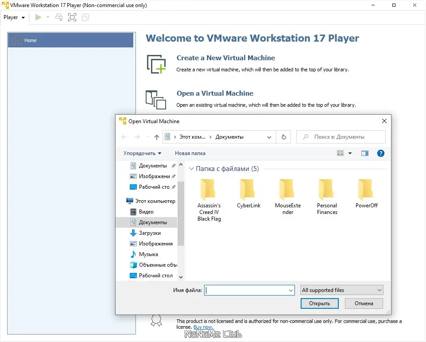The width and height of the screenshot is (426, 342).
Task: Select the CyberLink folder
Action: click(x=248, y=194)
